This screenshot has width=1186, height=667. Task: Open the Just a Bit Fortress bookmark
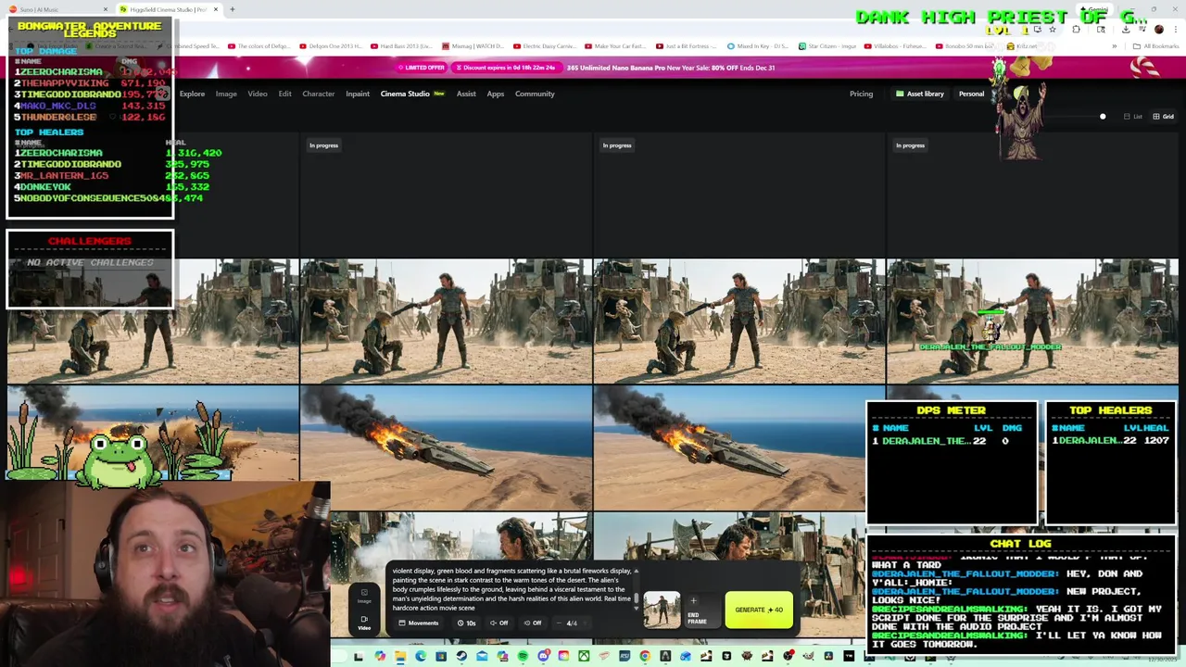pyautogui.click(x=686, y=45)
